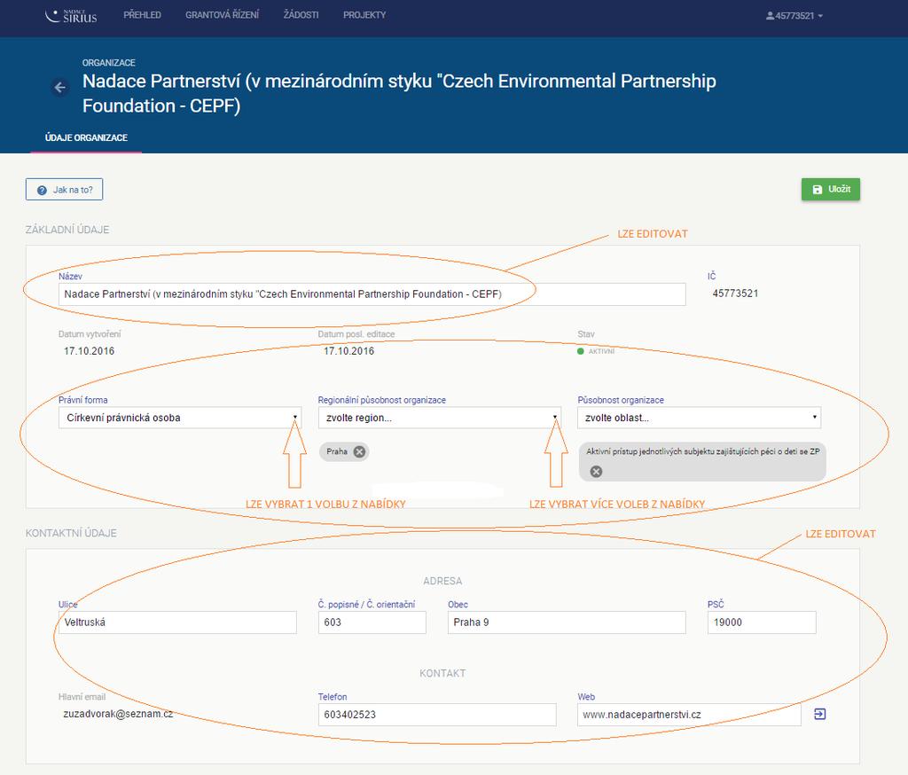Open GRANTOVÁ ŘÍZENÍ menu
Image resolution: width=908 pixels, height=775 pixels.
222,15
